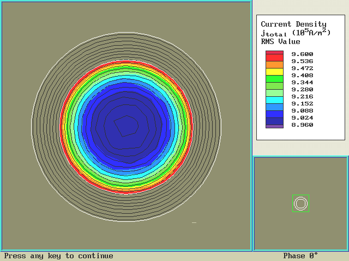Viewport: 349px width, 261px height.
Task: Click the "RMS Value" label
Action: (280, 41)
